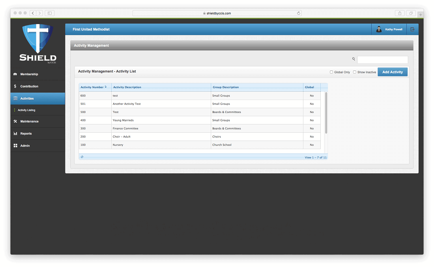The height and width of the screenshot is (267, 434).
Task: Sort table by Group Description header
Action: click(x=225, y=87)
